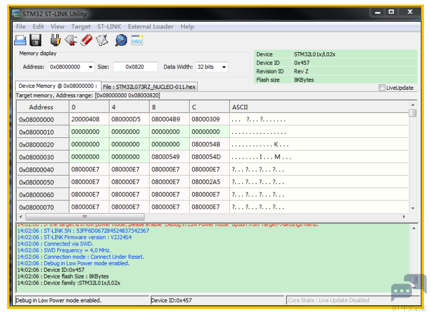Select cell 08000549 in row 0x08000030

point(169,157)
